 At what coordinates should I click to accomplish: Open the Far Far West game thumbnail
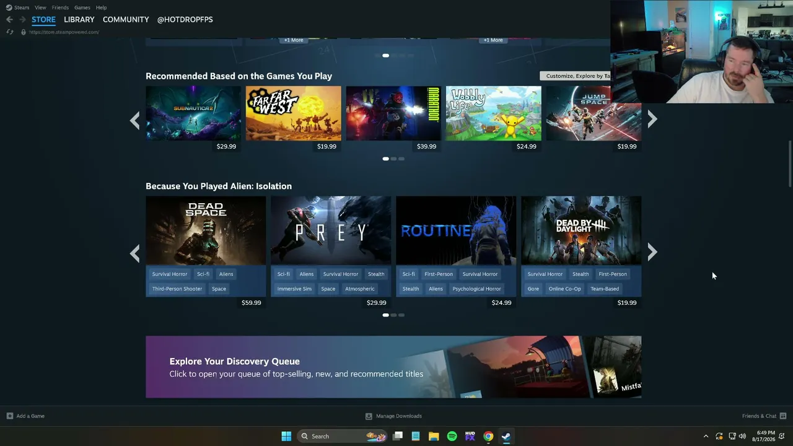click(x=294, y=113)
